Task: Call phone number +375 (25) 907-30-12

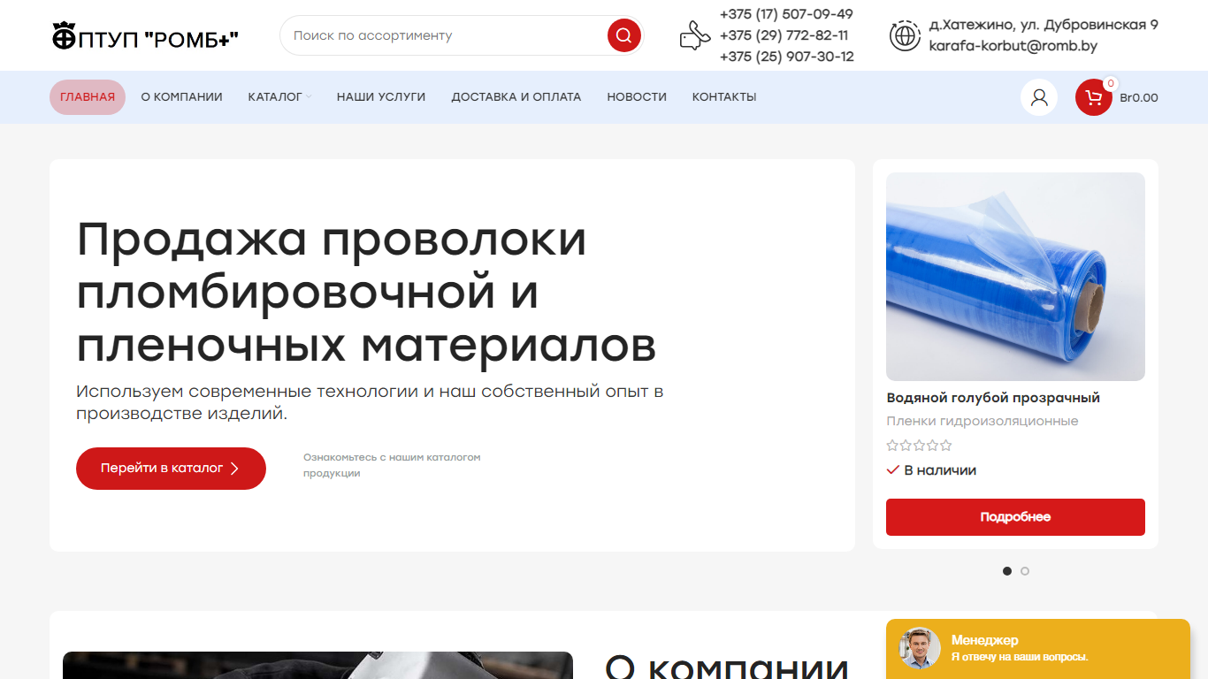Action: click(x=787, y=57)
